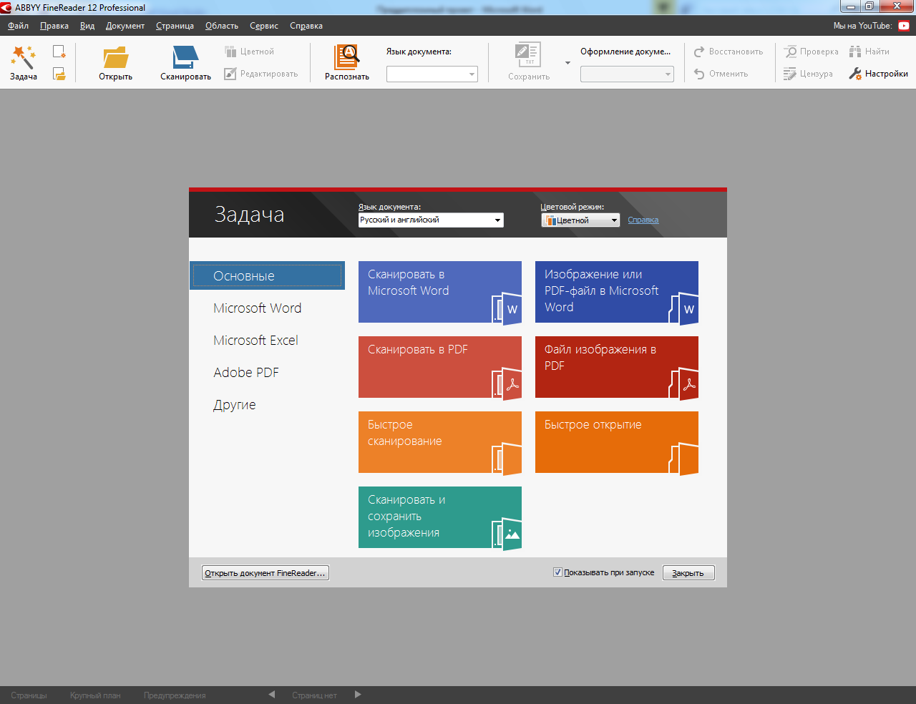Start scanning with the Сканировать icon
This screenshot has width=916, height=704.
pyautogui.click(x=185, y=57)
